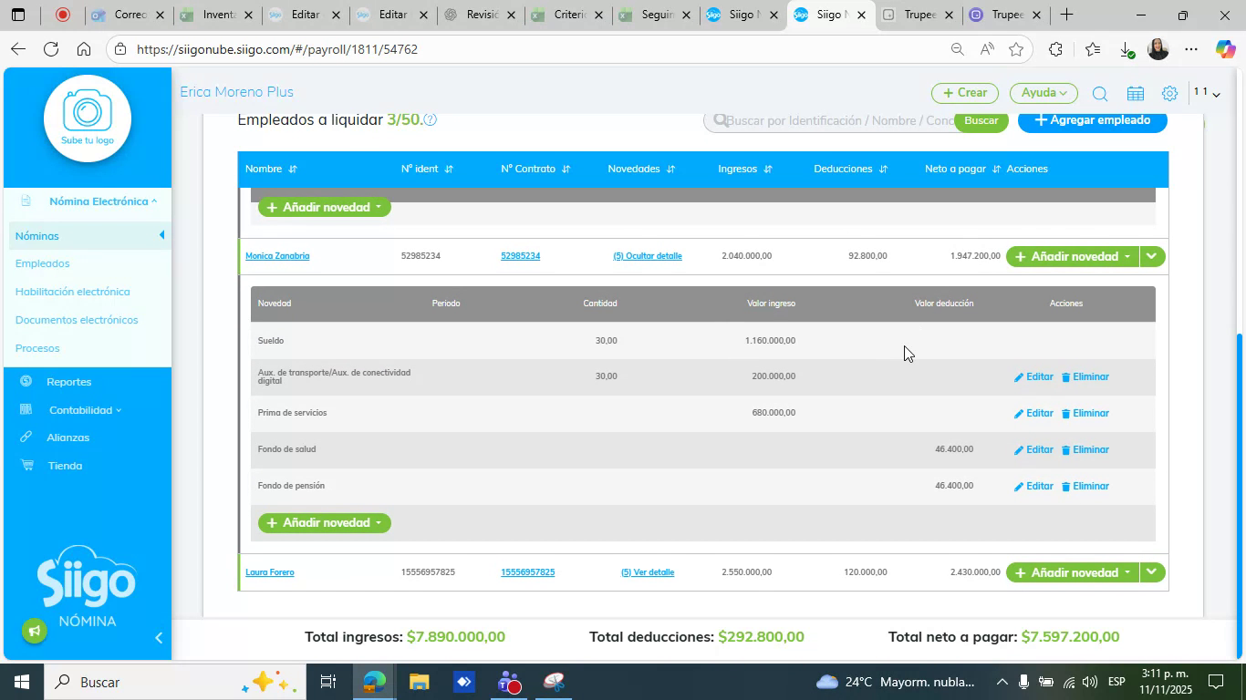Viewport: 1246px width, 700px height.
Task: Open Copilot icon in browser
Action: coord(1225,49)
